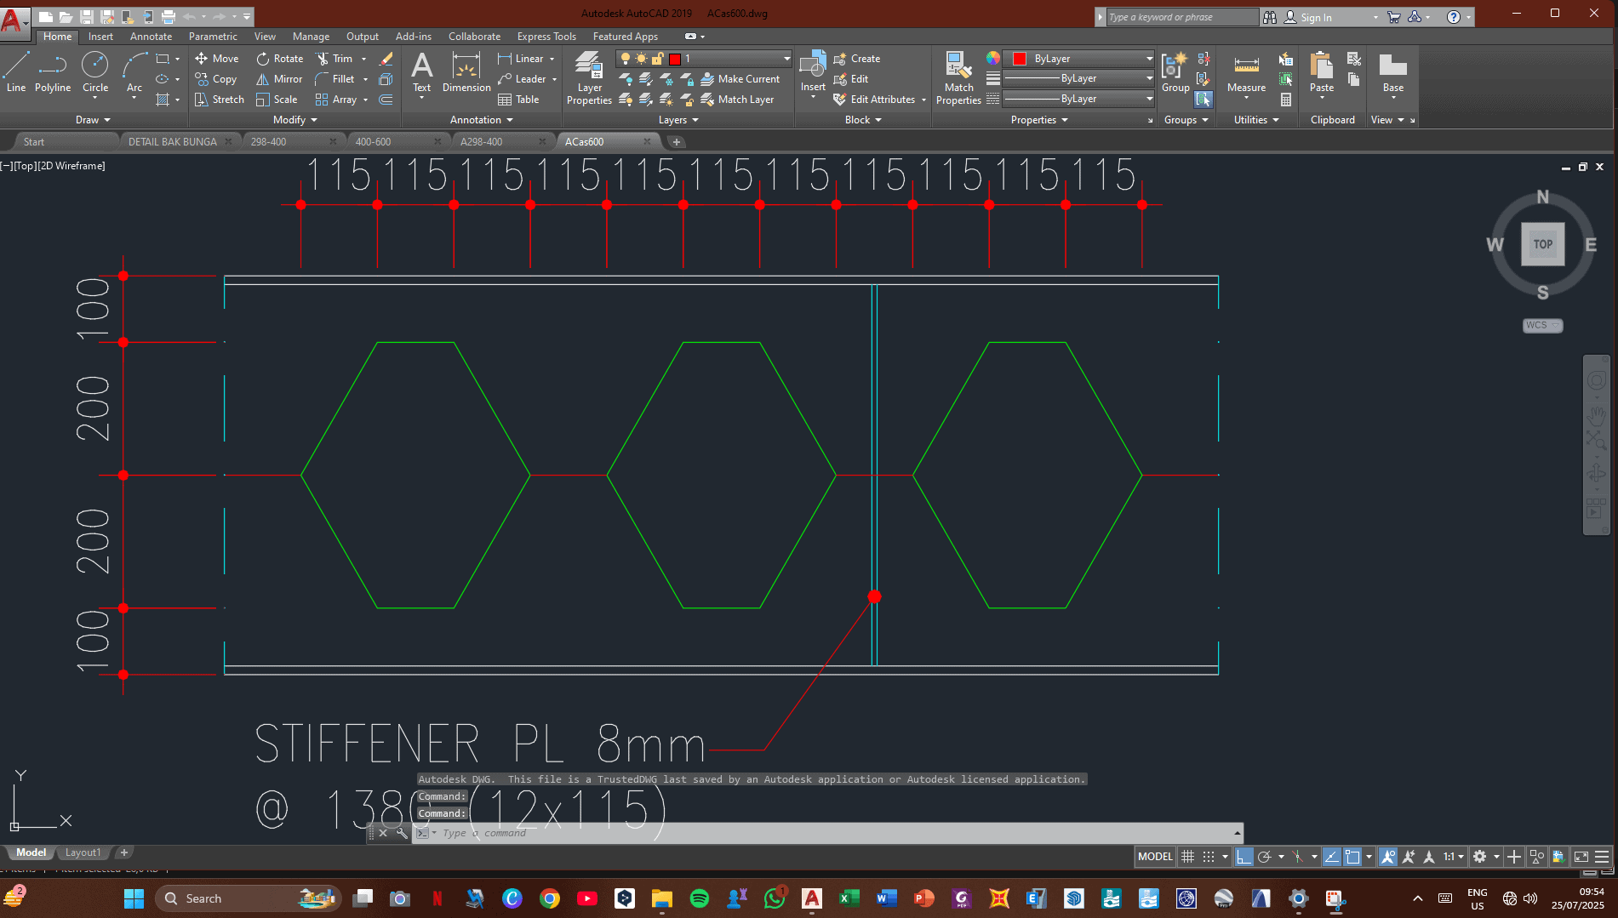Click the Mirror tool in Modify panel
Image resolution: width=1618 pixels, height=918 pixels.
coord(279,79)
